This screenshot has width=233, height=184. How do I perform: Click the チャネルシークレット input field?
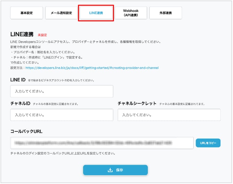pos(169,115)
